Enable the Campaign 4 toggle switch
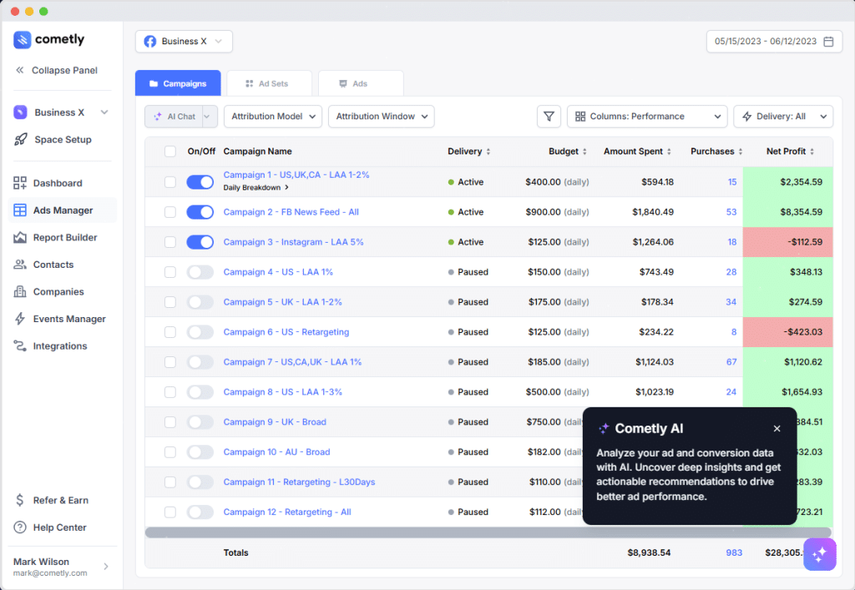Viewport: 855px width, 590px height. click(200, 272)
